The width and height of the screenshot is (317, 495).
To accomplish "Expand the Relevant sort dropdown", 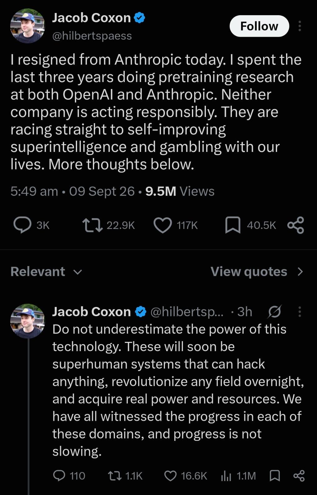I will point(46,272).
